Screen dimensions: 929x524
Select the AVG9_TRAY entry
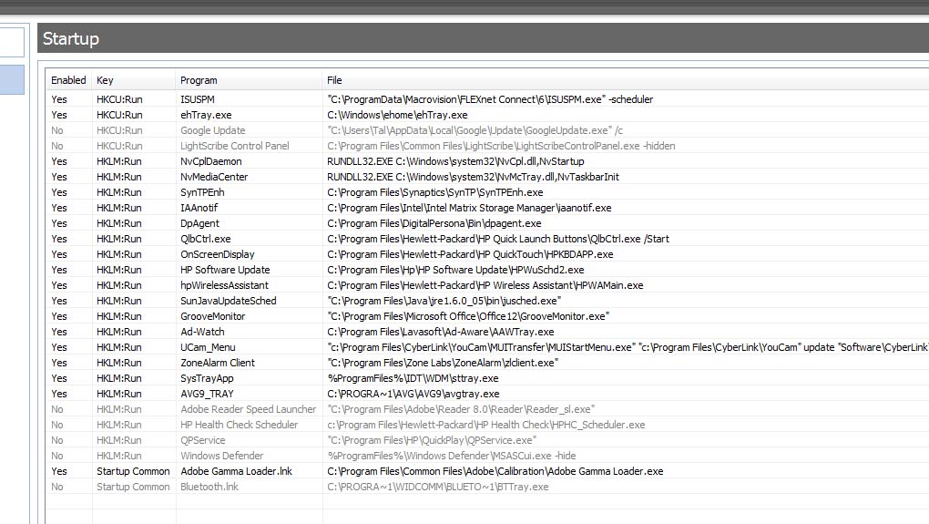(208, 394)
